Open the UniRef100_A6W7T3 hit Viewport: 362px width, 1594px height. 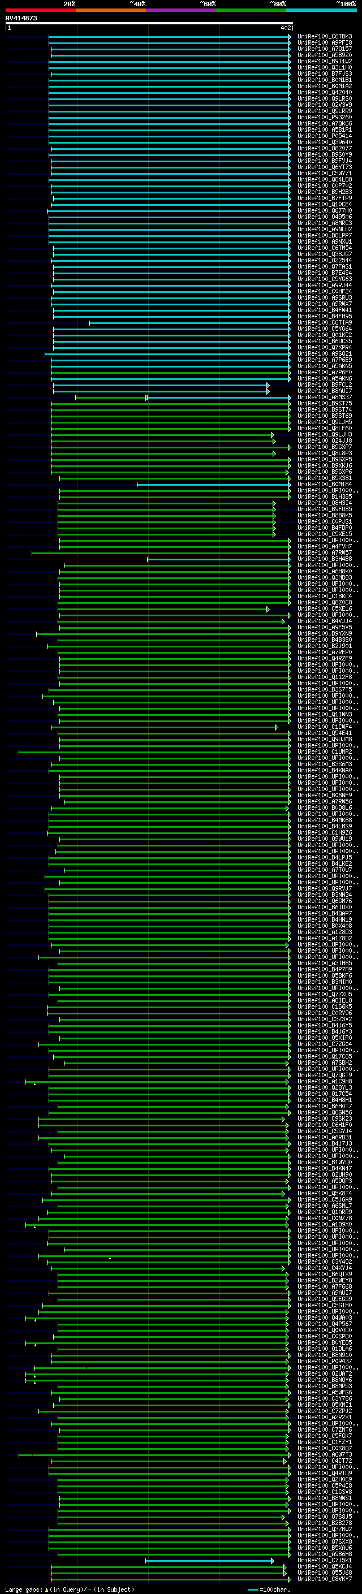[324, 1455]
